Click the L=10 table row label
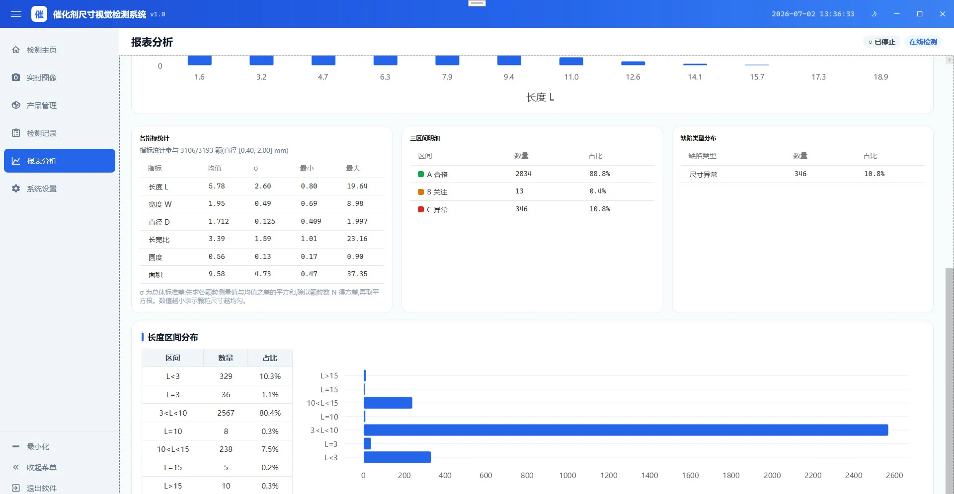The image size is (954, 494). point(173,431)
